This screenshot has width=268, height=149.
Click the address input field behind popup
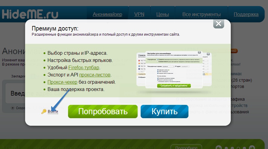coord(15,93)
